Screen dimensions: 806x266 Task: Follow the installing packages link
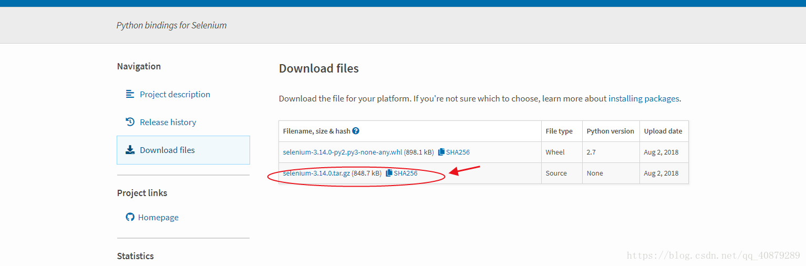click(644, 99)
